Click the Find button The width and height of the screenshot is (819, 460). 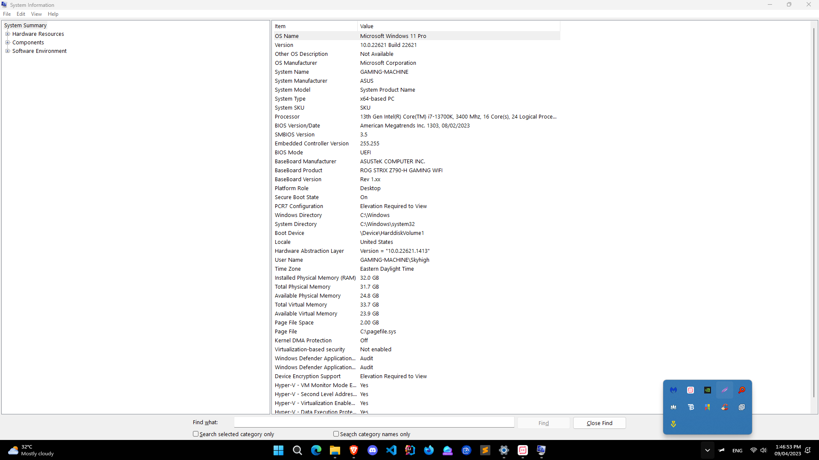pos(543,423)
